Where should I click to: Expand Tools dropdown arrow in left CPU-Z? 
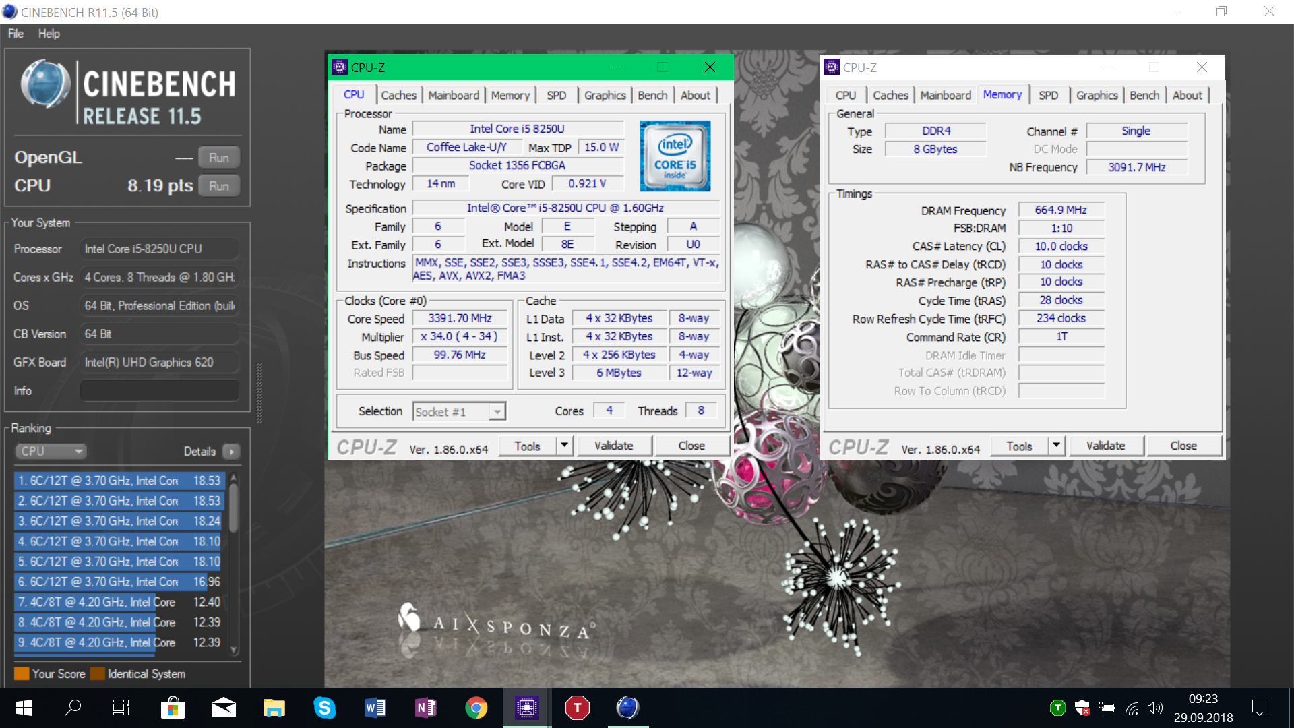565,446
